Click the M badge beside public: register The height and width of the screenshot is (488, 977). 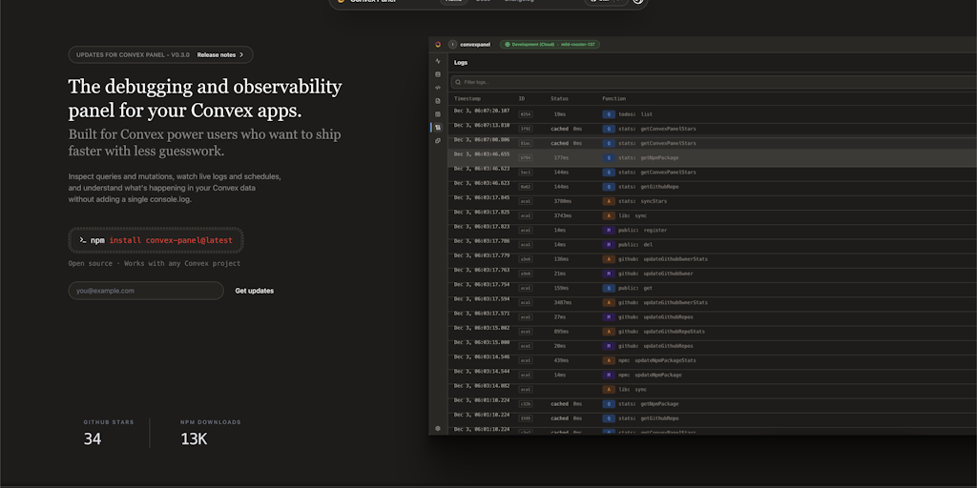pos(609,231)
